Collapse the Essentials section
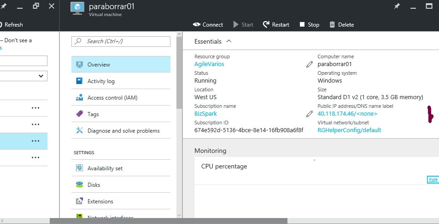Viewport: 439px width, 224px height. click(229, 41)
